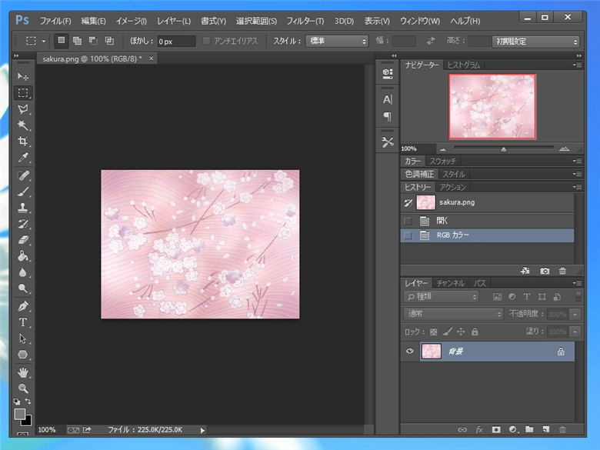Enable the アンチエイリアス checkbox
This screenshot has height=450, width=600.
(206, 42)
